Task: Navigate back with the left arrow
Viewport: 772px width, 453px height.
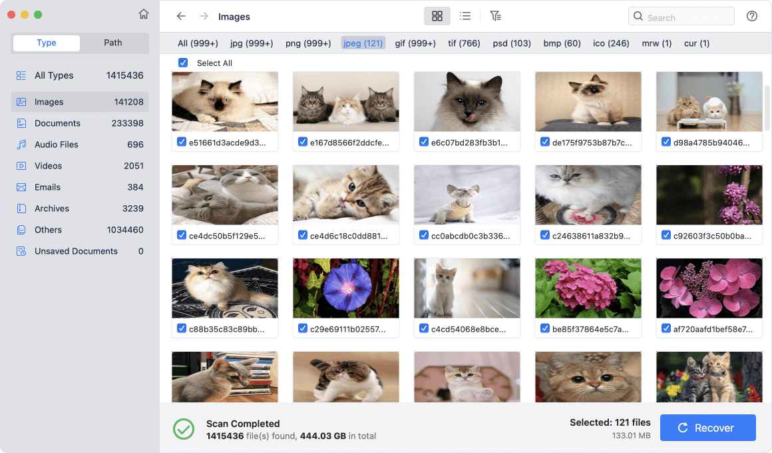Action: tap(181, 16)
